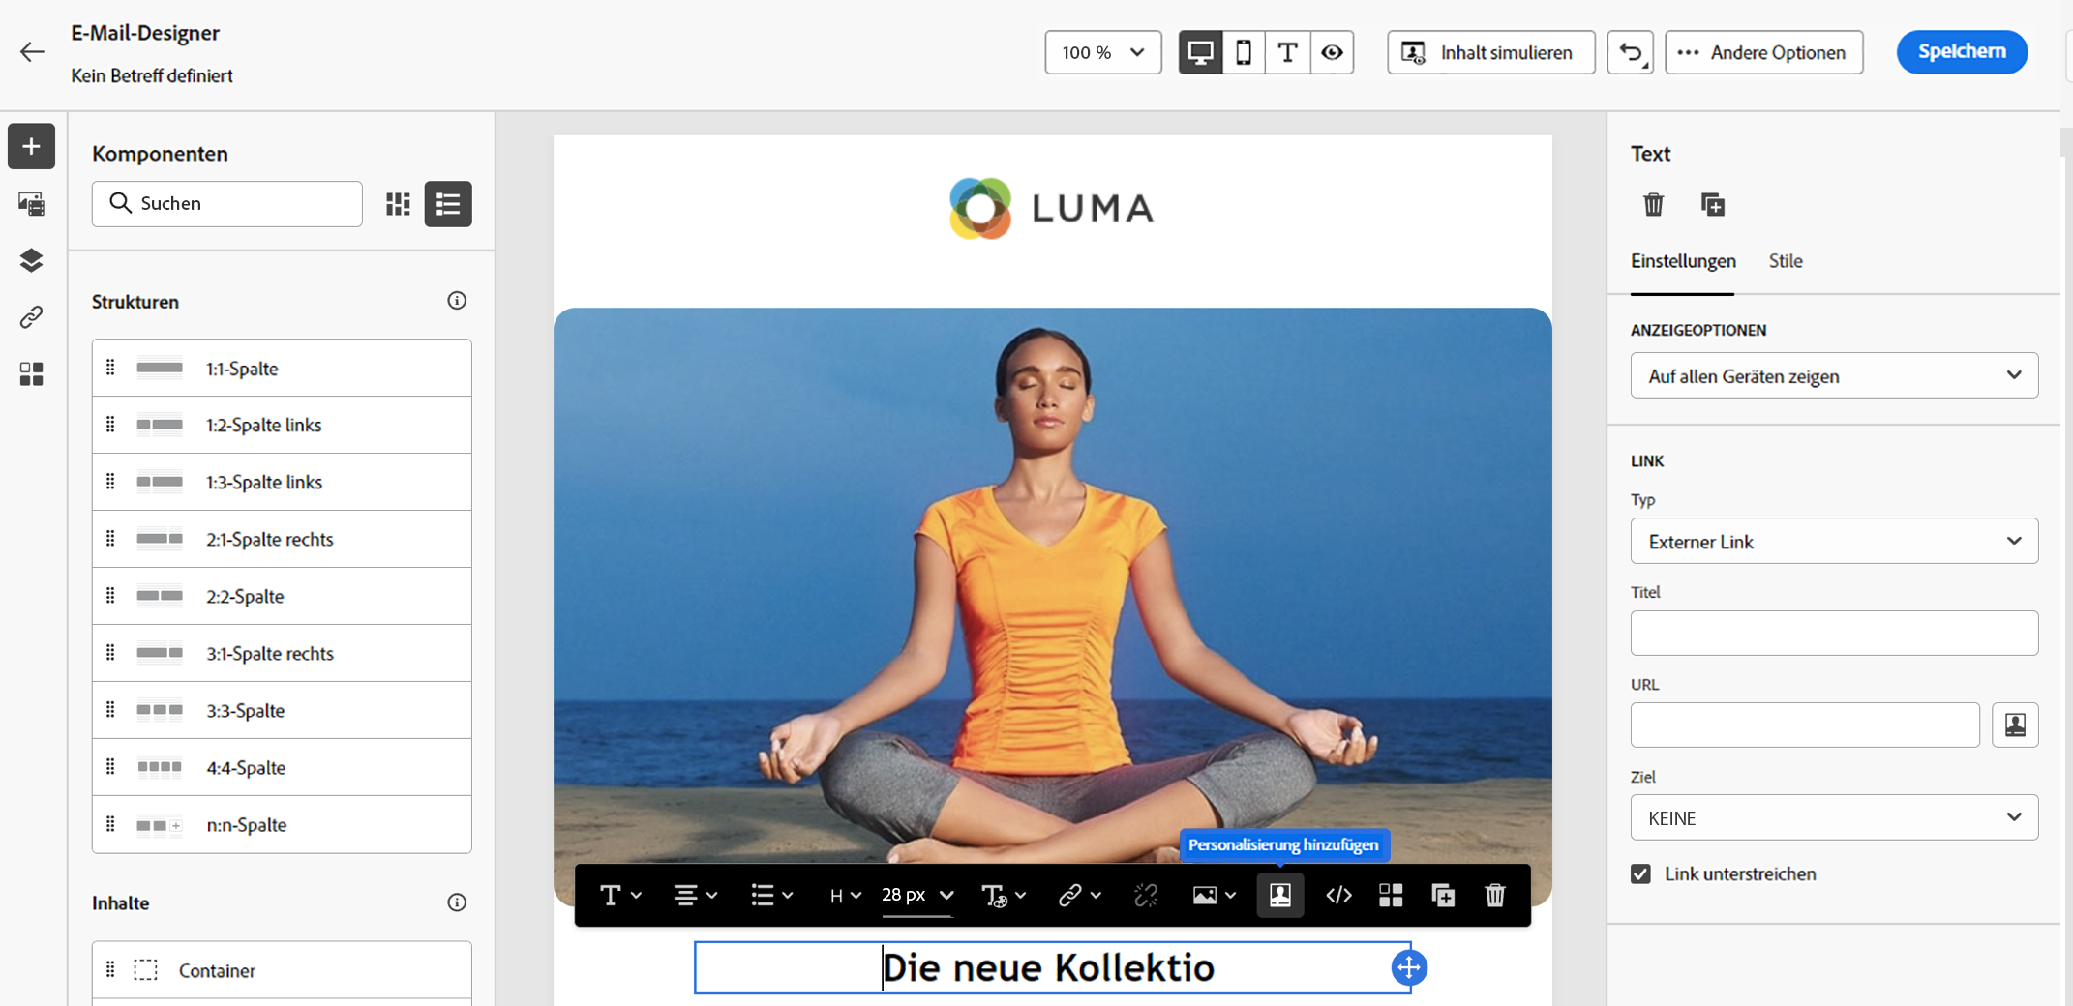
Task: Open text formatting options menu
Action: click(x=1004, y=896)
